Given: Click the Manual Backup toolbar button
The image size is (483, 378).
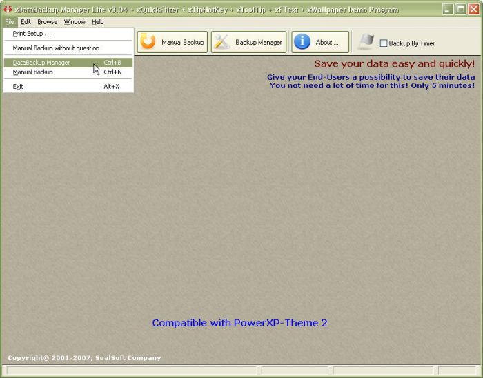Looking at the screenshot, I should [x=172, y=42].
